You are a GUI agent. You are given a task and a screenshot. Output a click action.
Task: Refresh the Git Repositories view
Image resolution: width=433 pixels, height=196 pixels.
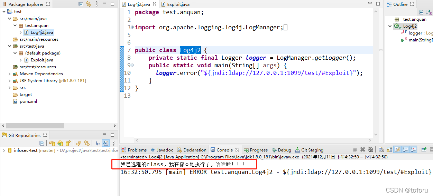tap(79, 143)
